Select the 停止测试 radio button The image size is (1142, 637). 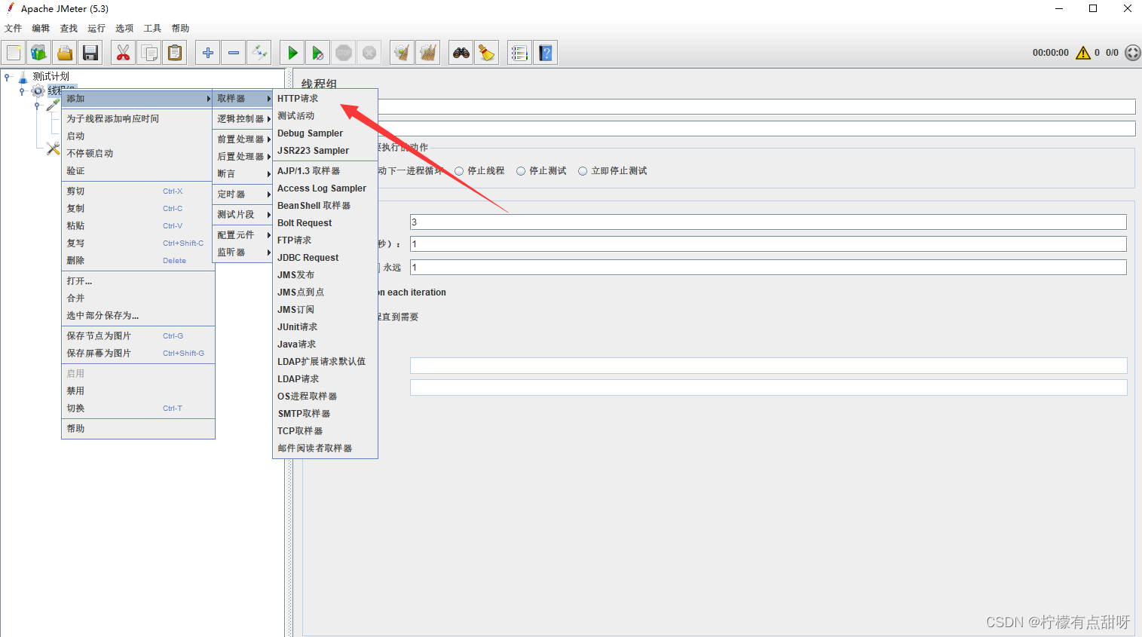pyautogui.click(x=521, y=171)
